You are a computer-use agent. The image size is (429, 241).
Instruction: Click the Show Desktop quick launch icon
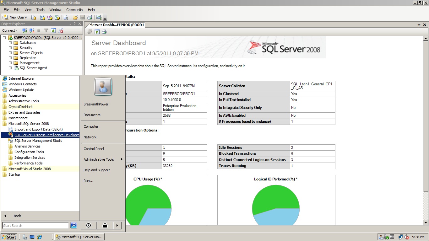(x=32, y=237)
